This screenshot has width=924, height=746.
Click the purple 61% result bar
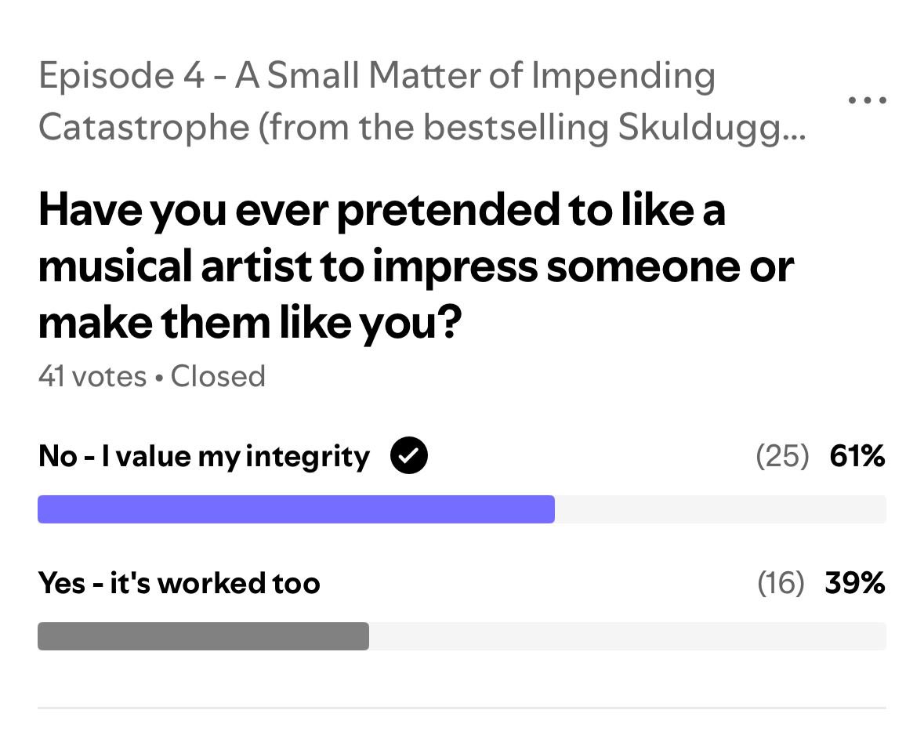tap(295, 509)
